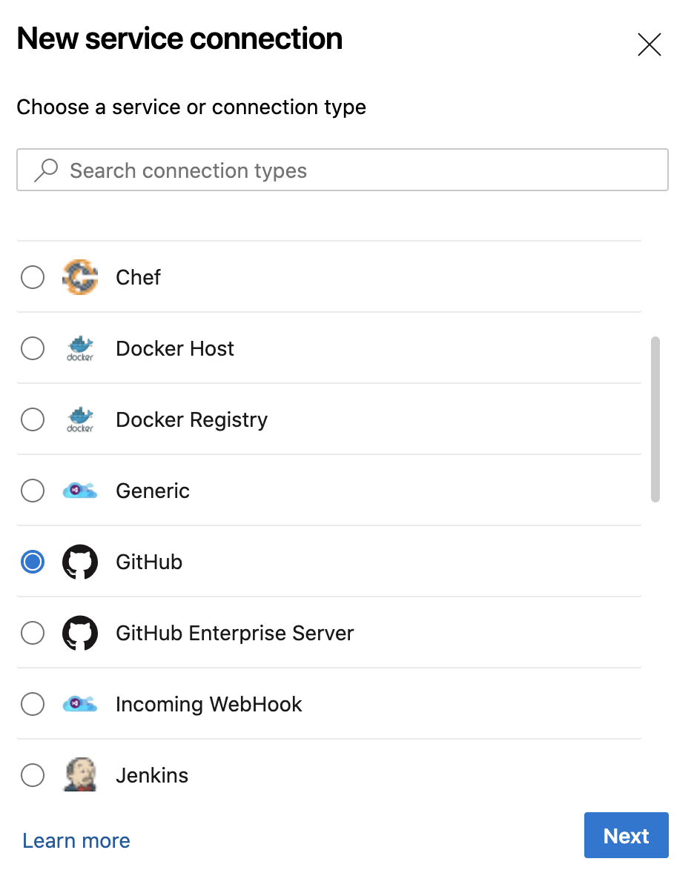Select the Chef radio button

pyautogui.click(x=33, y=277)
